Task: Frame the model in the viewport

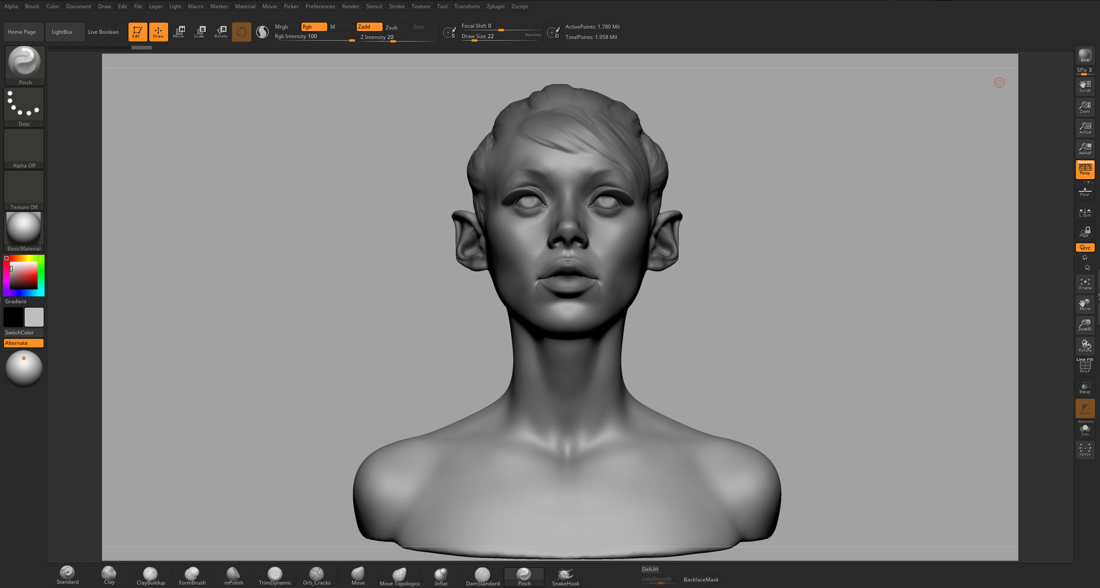Action: pyautogui.click(x=1085, y=284)
